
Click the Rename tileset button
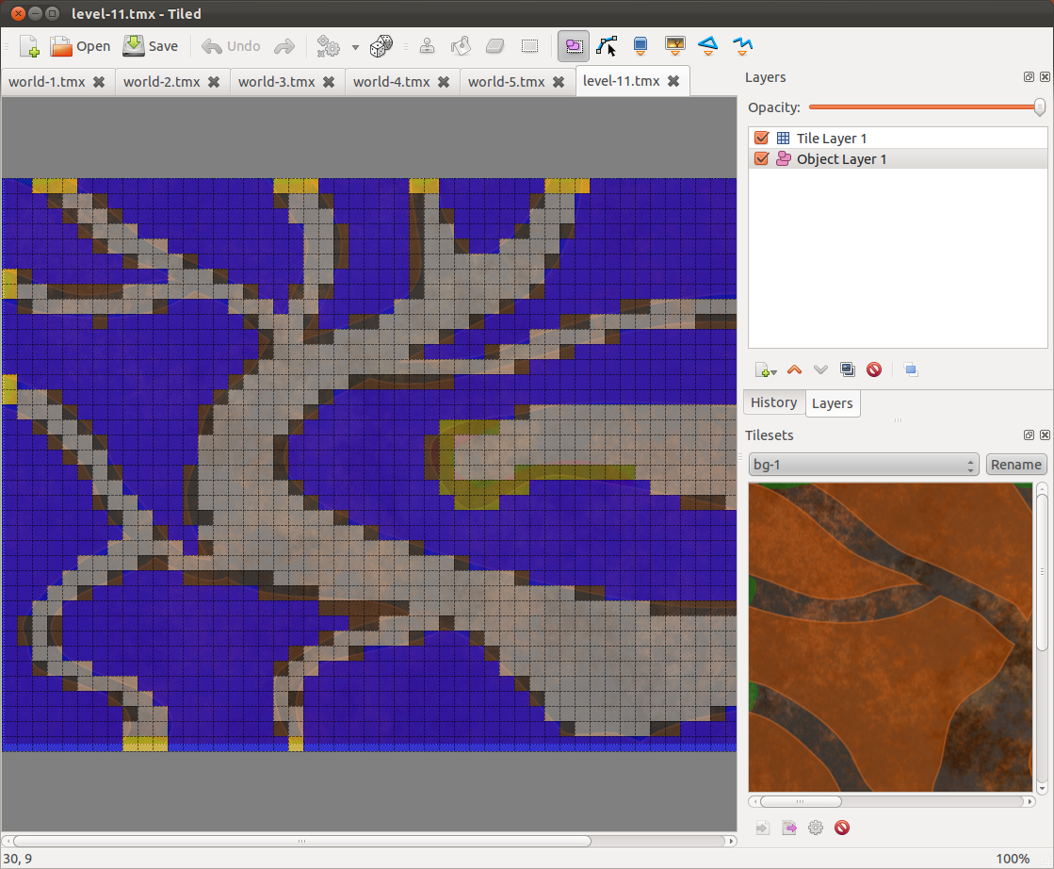1015,465
